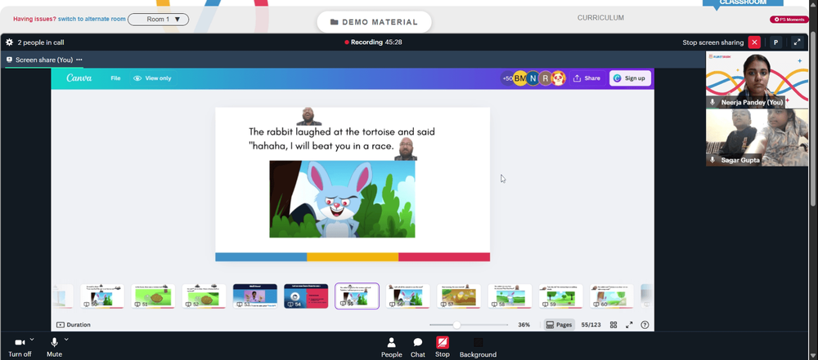Turn off the camera
Viewport: 818px width, 360px height.
(x=20, y=348)
